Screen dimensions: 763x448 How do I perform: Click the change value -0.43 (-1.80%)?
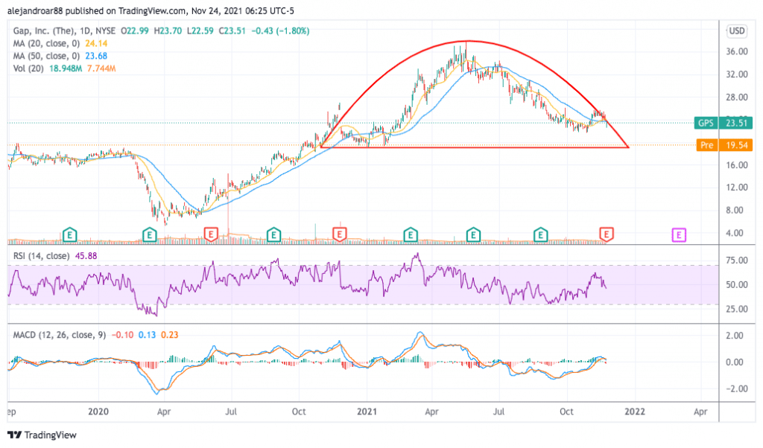(x=280, y=31)
